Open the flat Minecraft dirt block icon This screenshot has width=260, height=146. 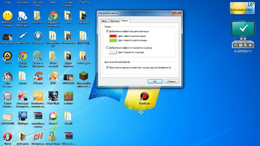(x=68, y=96)
